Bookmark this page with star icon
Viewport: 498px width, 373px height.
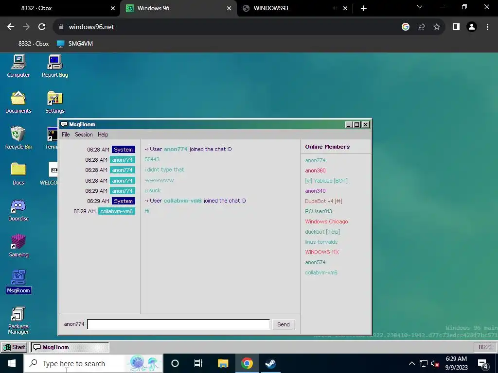(x=437, y=27)
